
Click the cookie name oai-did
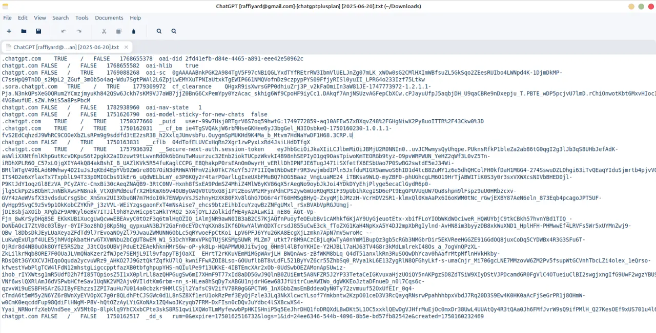pos(170,59)
